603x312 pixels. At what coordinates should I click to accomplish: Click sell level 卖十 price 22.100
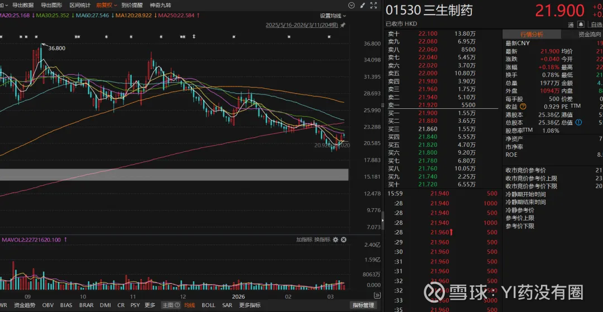pos(428,34)
